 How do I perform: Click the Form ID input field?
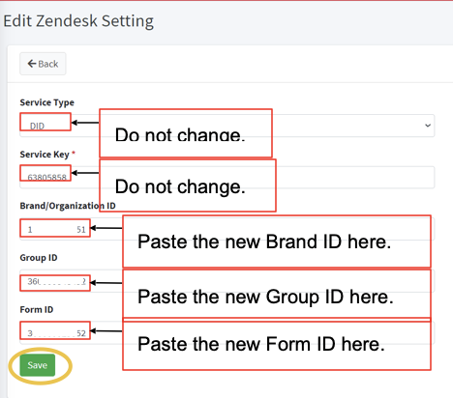click(227, 333)
